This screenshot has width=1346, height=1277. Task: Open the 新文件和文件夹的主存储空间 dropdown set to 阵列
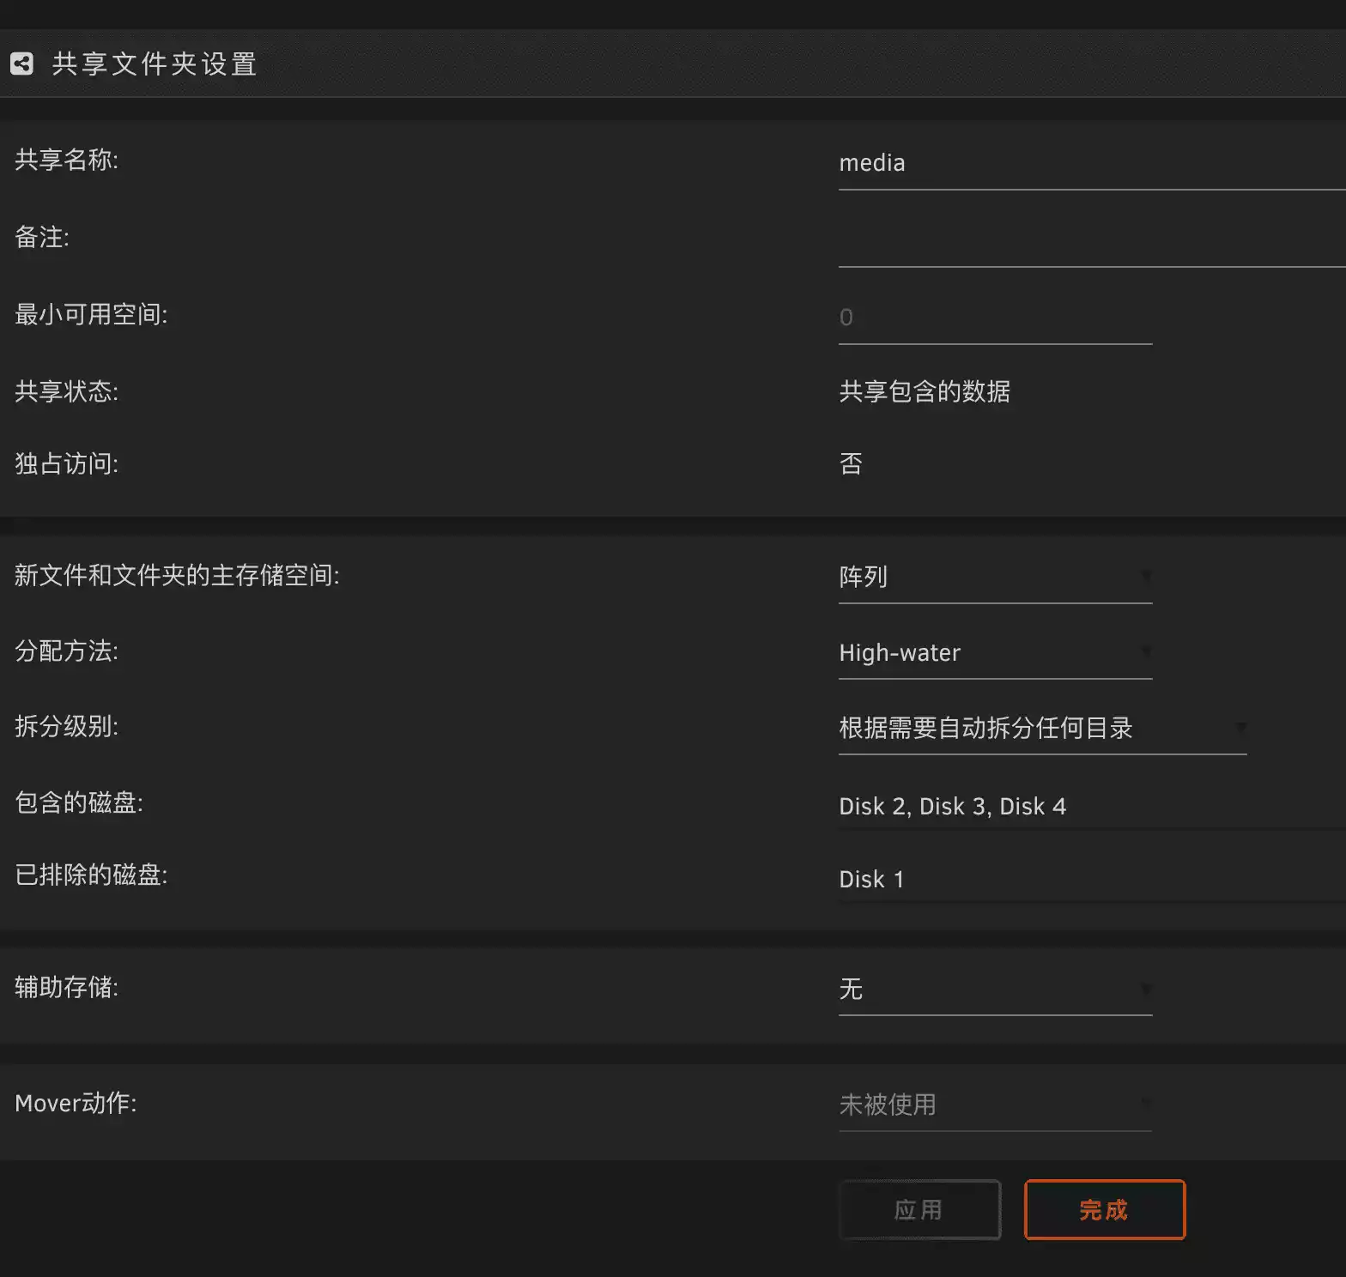[x=994, y=578]
